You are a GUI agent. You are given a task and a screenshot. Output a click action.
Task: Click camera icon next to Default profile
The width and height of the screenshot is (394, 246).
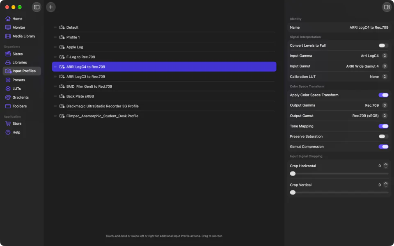[x=62, y=27]
